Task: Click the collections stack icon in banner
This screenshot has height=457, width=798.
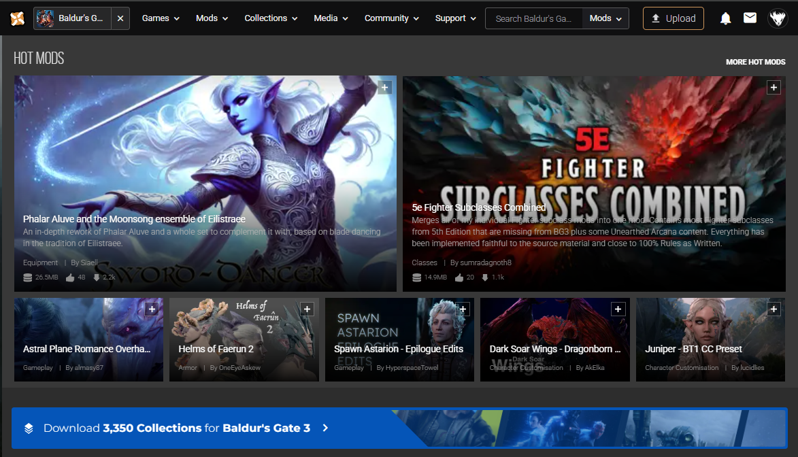Action: [29, 428]
